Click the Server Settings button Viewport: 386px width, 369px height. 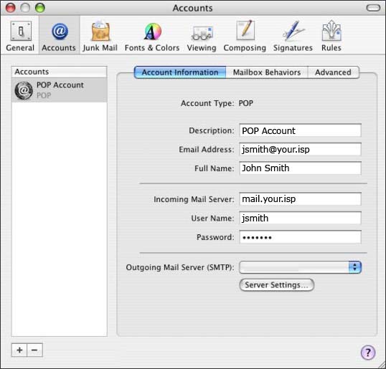pyautogui.click(x=277, y=285)
